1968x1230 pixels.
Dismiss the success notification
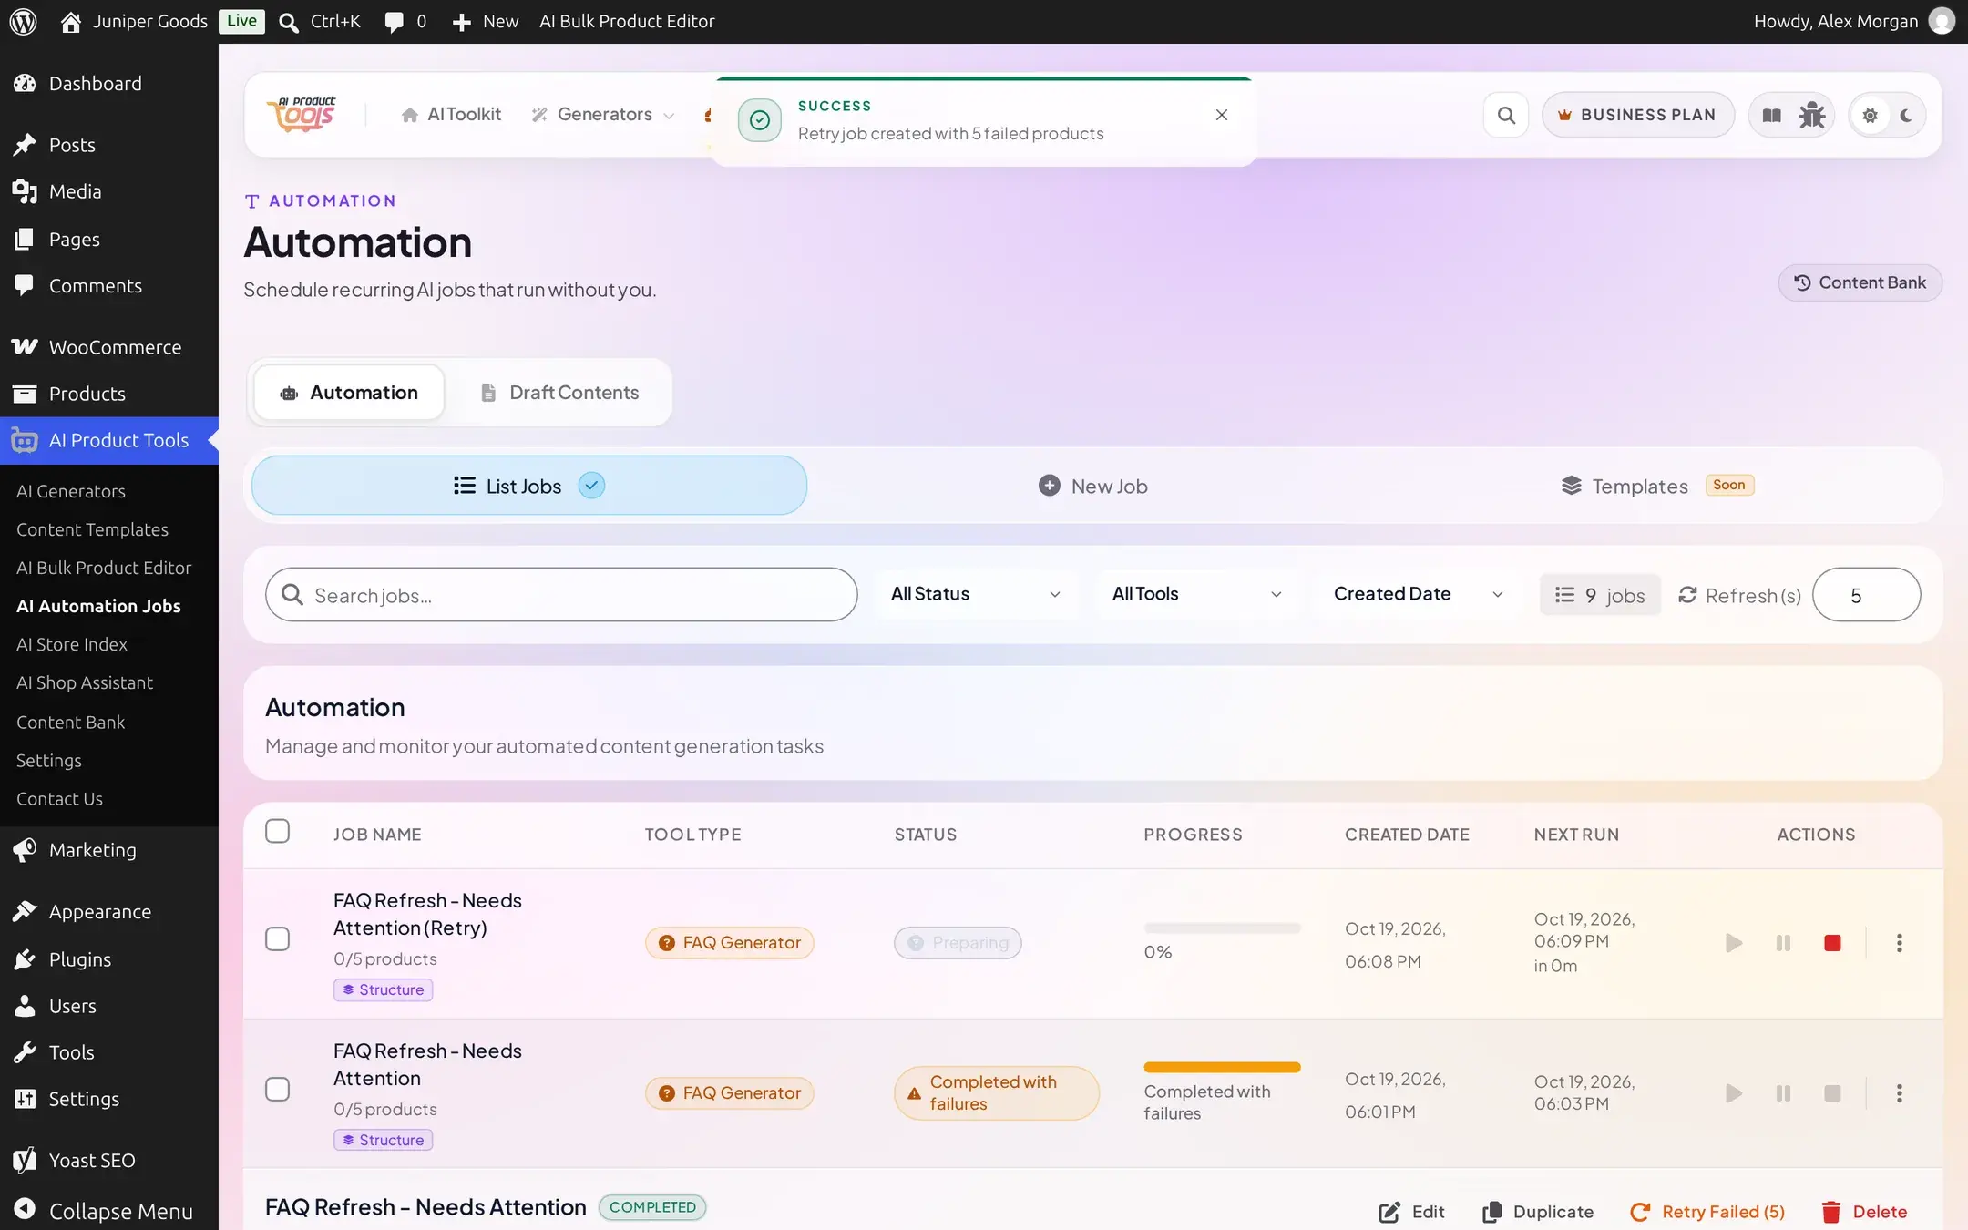click(x=1222, y=115)
